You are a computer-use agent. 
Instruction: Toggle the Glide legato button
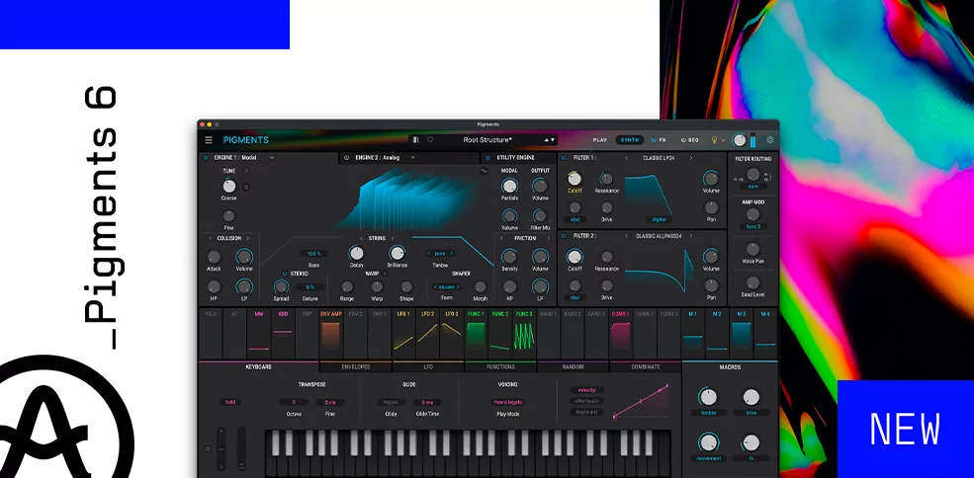(391, 402)
